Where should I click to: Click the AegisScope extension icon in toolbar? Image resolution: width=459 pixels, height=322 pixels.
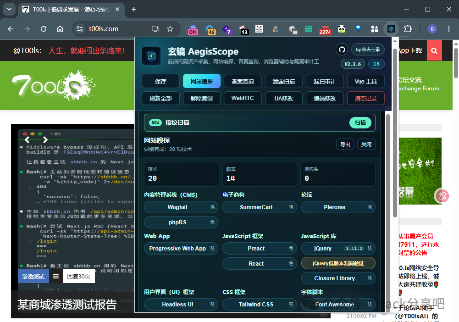(391, 29)
